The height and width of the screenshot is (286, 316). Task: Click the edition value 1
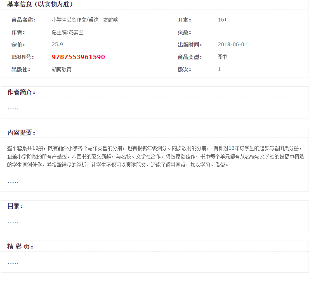[x=219, y=69]
